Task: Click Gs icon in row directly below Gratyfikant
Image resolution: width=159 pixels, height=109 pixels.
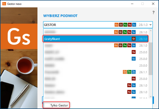Action: tap(116, 46)
